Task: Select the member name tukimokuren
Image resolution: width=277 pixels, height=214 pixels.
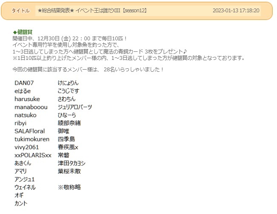Action: (32, 139)
